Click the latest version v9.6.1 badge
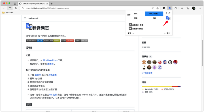This screenshot has width=204, height=112. click(34, 41)
